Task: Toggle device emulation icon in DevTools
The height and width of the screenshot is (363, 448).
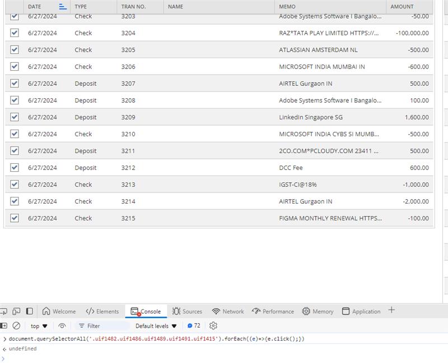Action: point(16,311)
